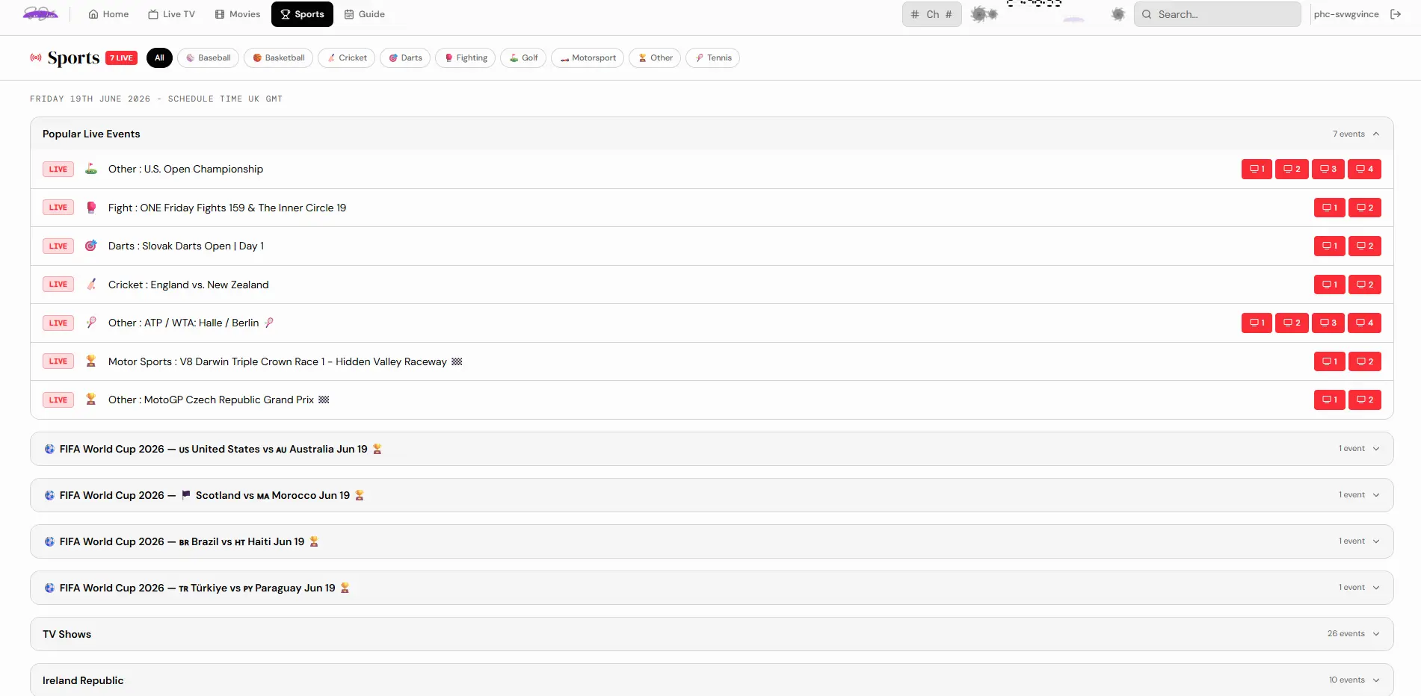The image size is (1421, 696).
Task: Open stream 4 for U.S. Open Championship
Action: pyautogui.click(x=1364, y=169)
